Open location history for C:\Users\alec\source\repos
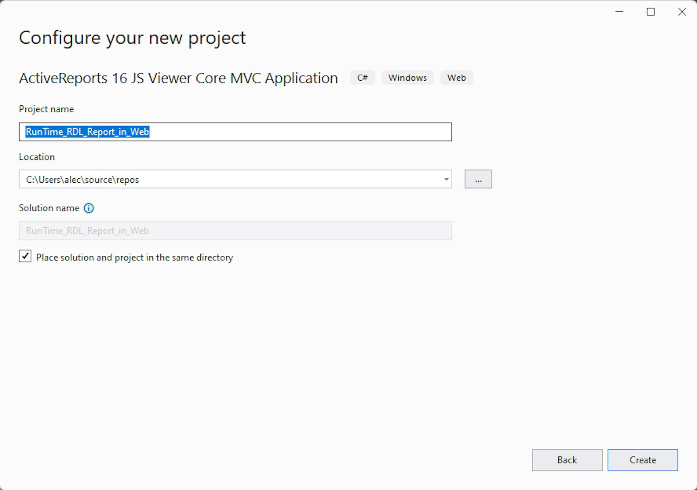 tap(446, 179)
